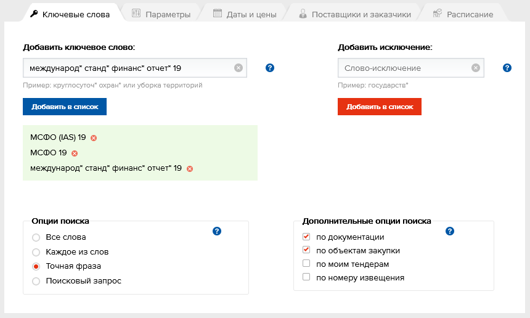Remove the last keyword международ* станд* from list
This screenshot has width=530, height=318.
tap(190, 169)
